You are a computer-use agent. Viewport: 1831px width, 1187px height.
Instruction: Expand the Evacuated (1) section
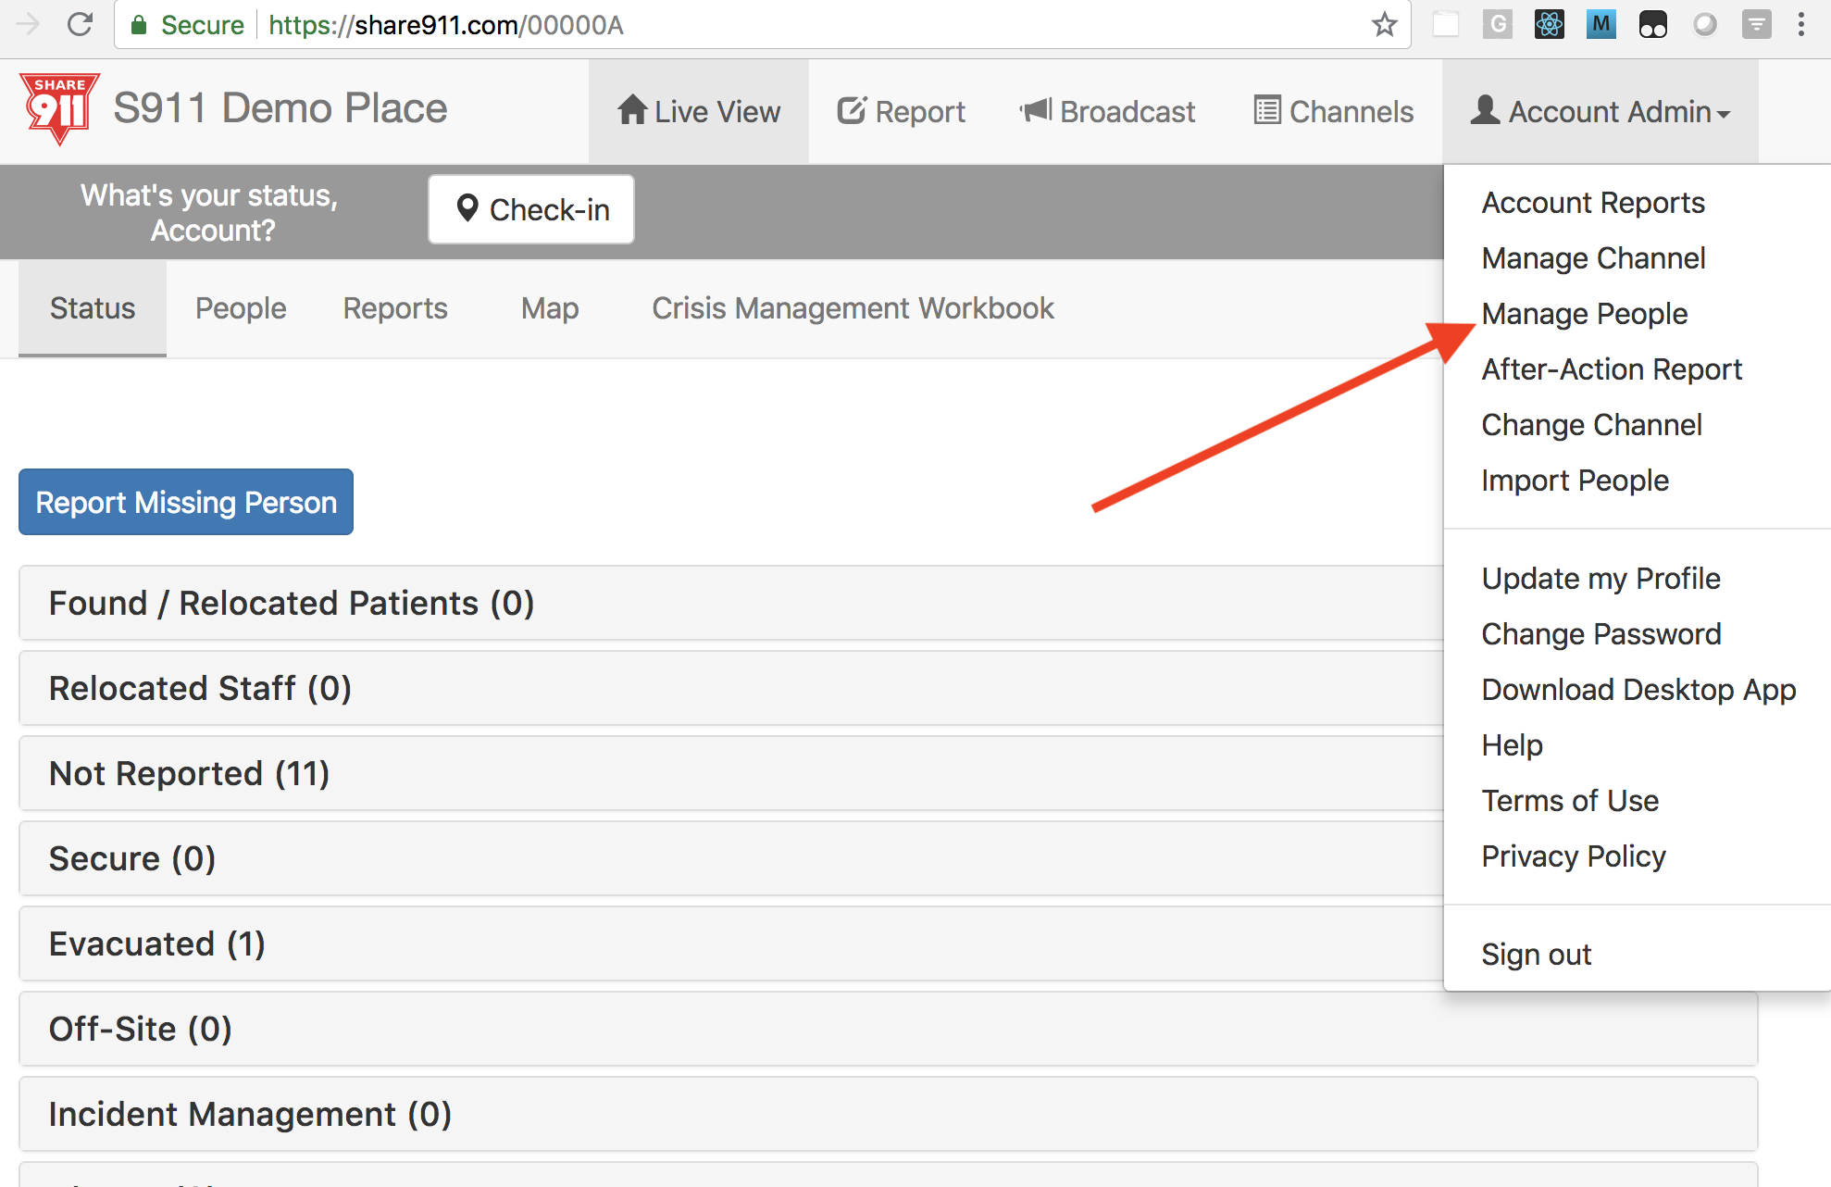tap(731, 943)
